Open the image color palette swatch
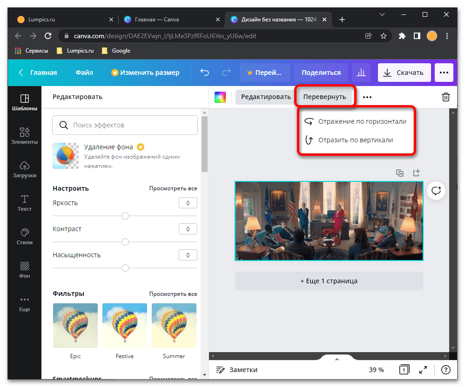The height and width of the screenshot is (387, 465). click(x=220, y=97)
